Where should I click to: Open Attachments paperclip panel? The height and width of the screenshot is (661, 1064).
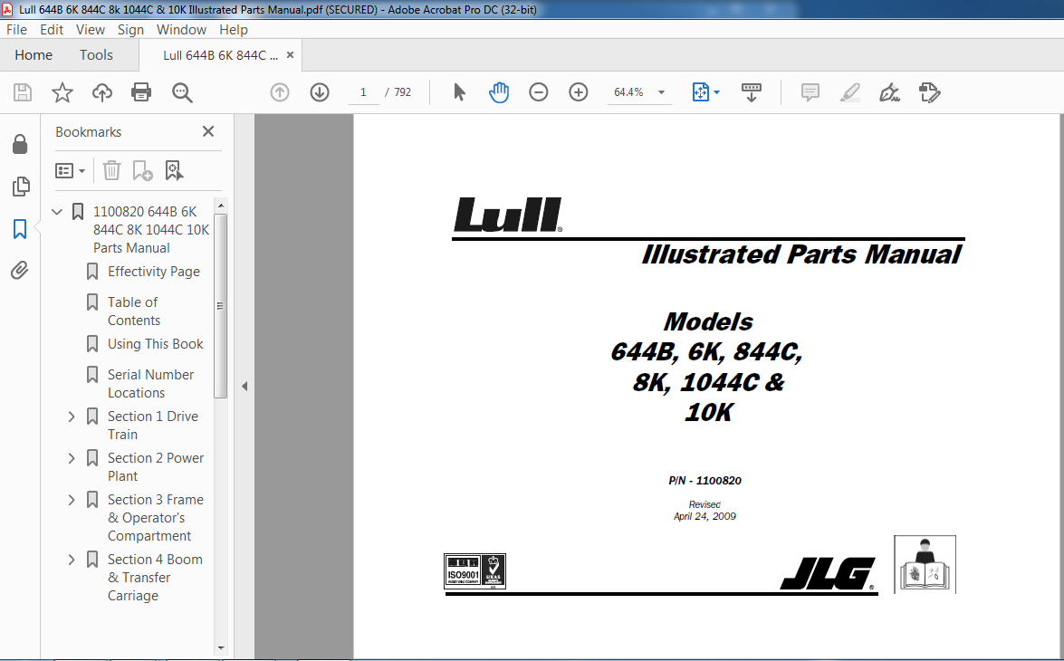click(20, 271)
